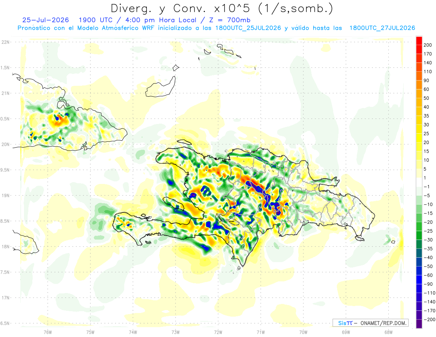436x337 pixels.
Task: Click the colorbar value '-10'
Action: pos(428,204)
